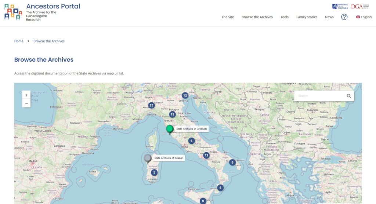
Task: Open the Tools menu
Action: point(284,17)
